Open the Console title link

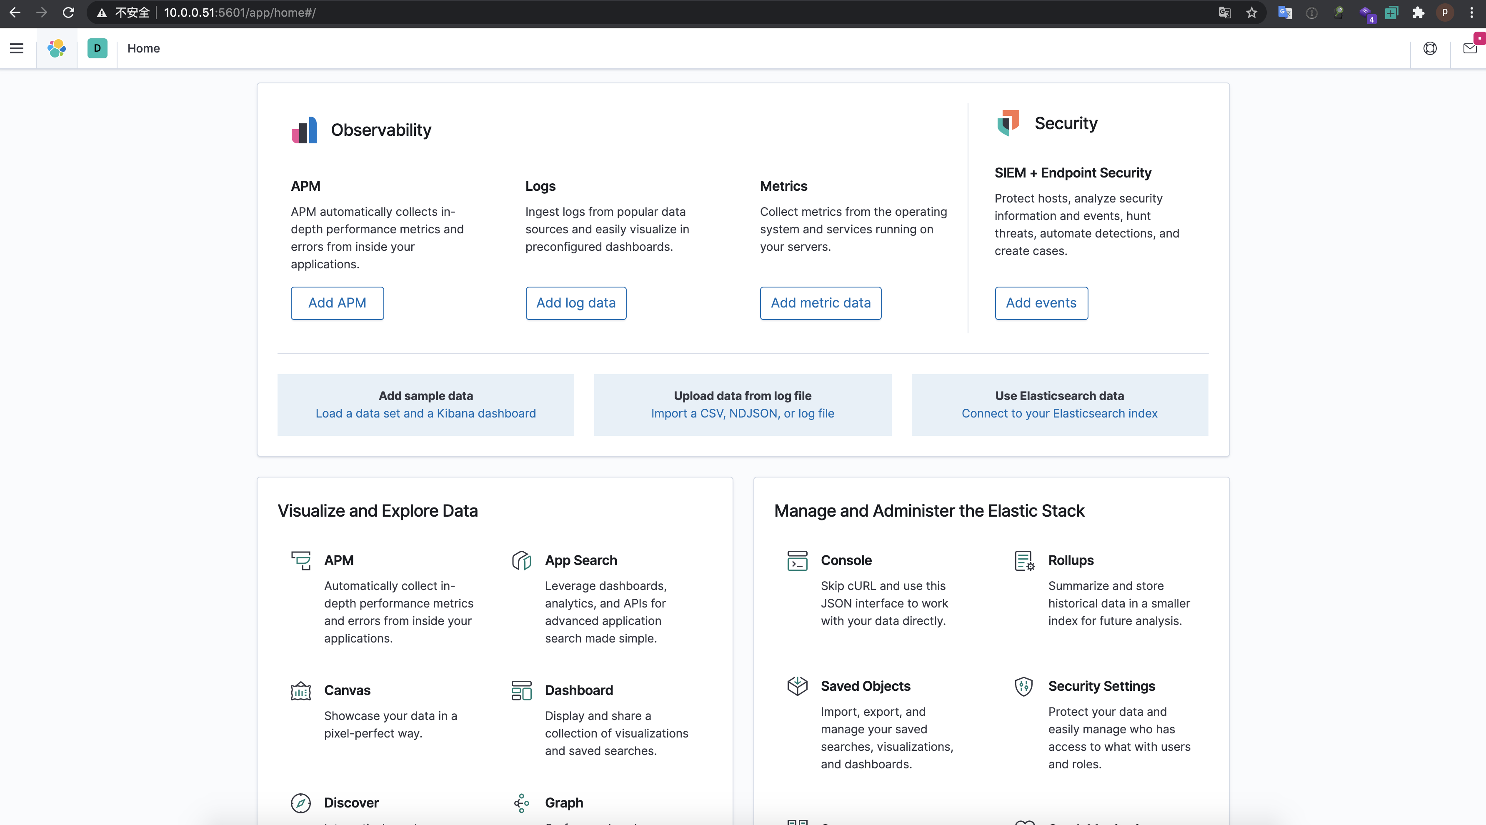click(x=846, y=560)
